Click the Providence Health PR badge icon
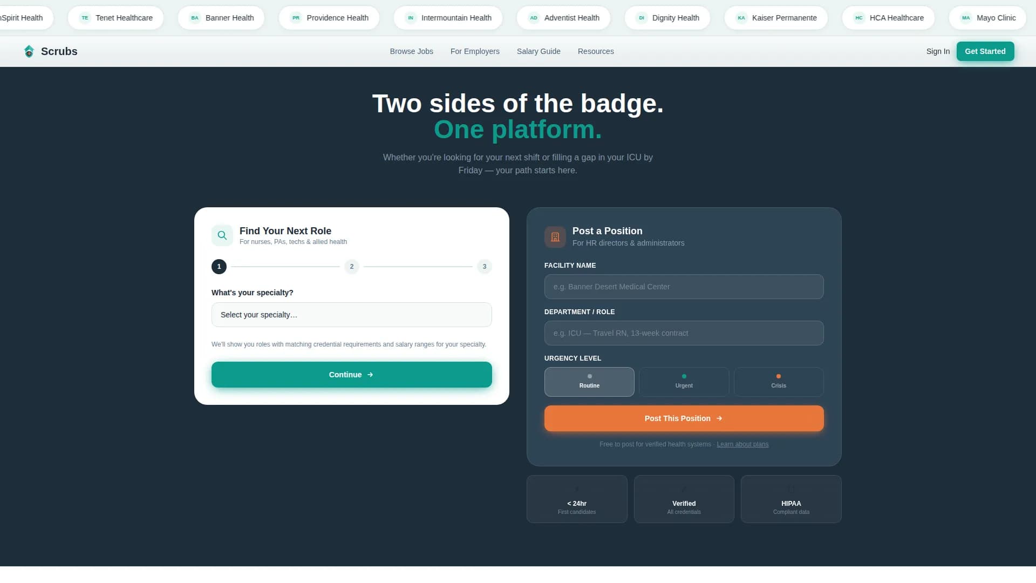This screenshot has width=1036, height=583. 296,18
